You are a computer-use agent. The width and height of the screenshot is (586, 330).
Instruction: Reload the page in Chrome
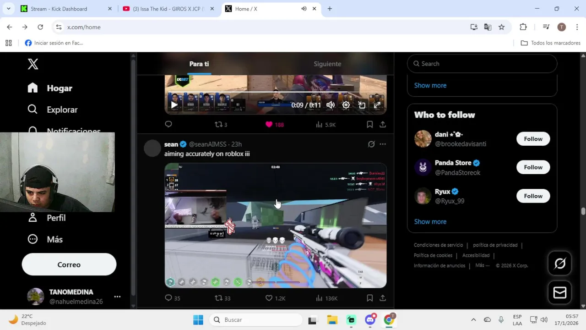coord(40,27)
